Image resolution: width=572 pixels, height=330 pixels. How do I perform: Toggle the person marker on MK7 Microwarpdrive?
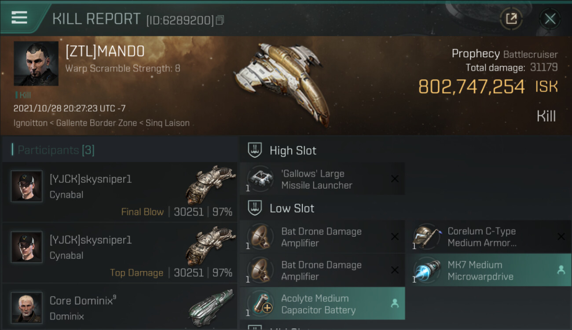(561, 270)
